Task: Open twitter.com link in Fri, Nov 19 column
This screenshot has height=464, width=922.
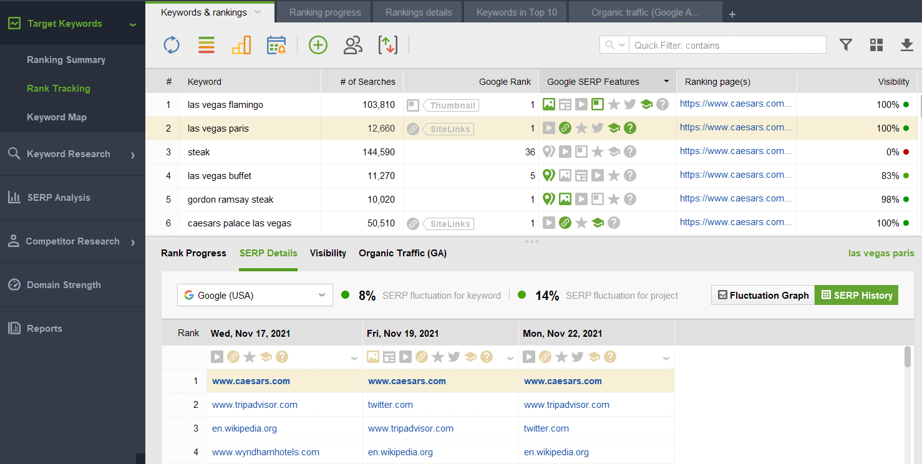Action: (391, 405)
